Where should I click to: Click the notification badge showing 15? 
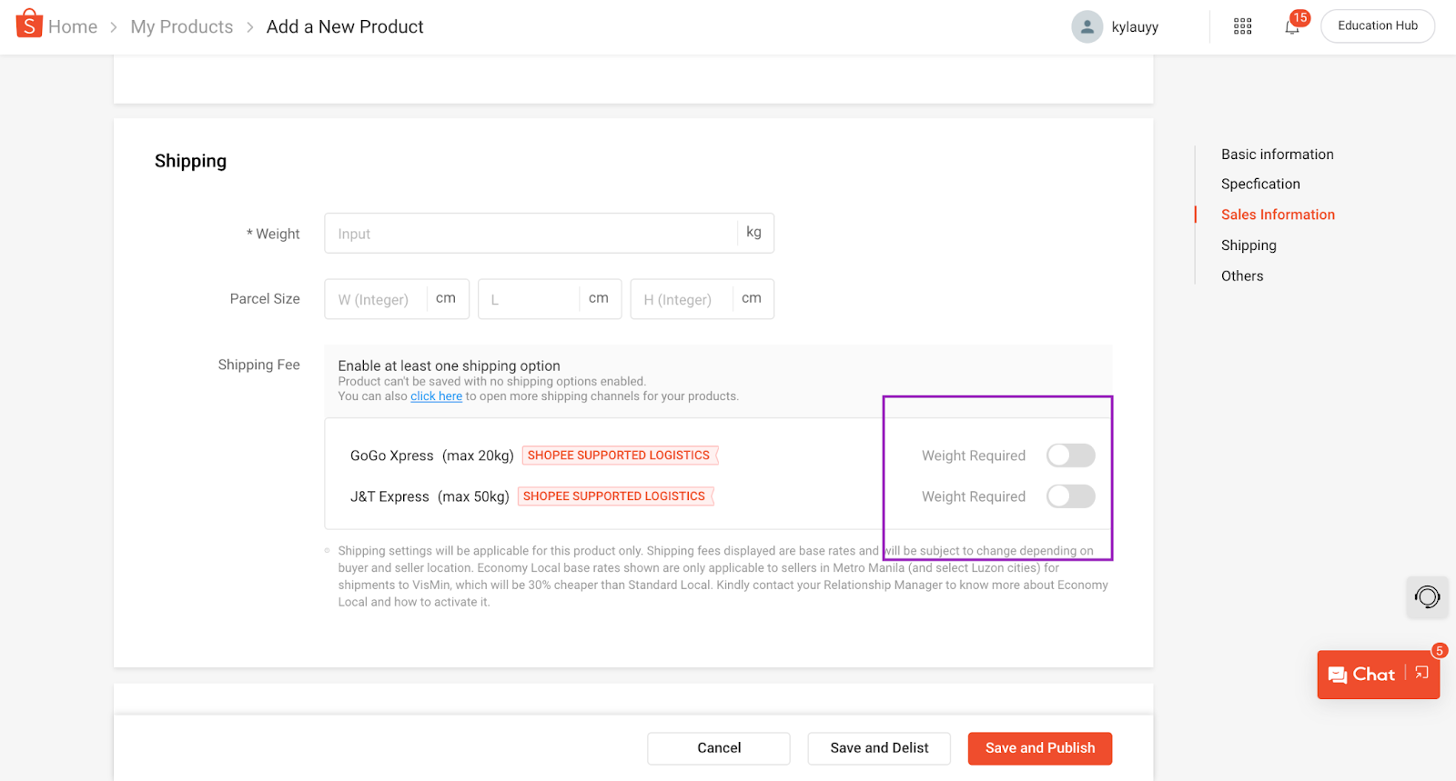click(1299, 17)
